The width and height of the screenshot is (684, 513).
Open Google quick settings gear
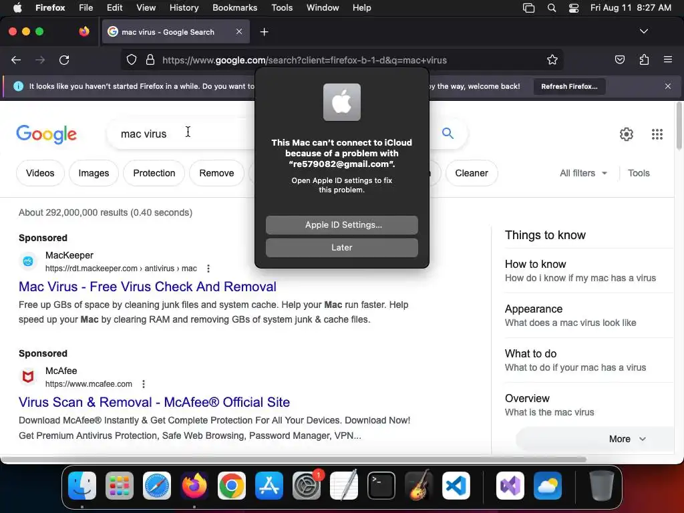(627, 134)
